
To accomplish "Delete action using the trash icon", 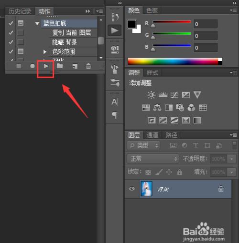I will 88,66.
